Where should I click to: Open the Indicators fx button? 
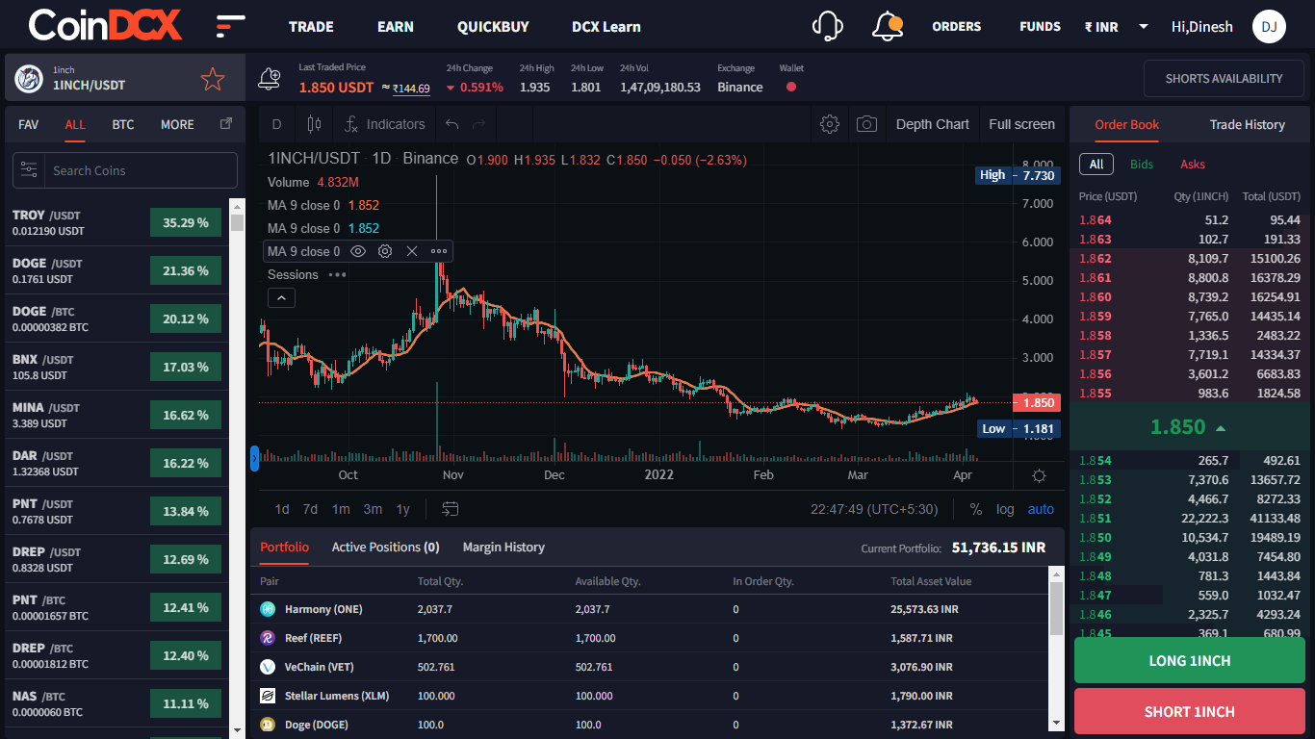pyautogui.click(x=384, y=124)
